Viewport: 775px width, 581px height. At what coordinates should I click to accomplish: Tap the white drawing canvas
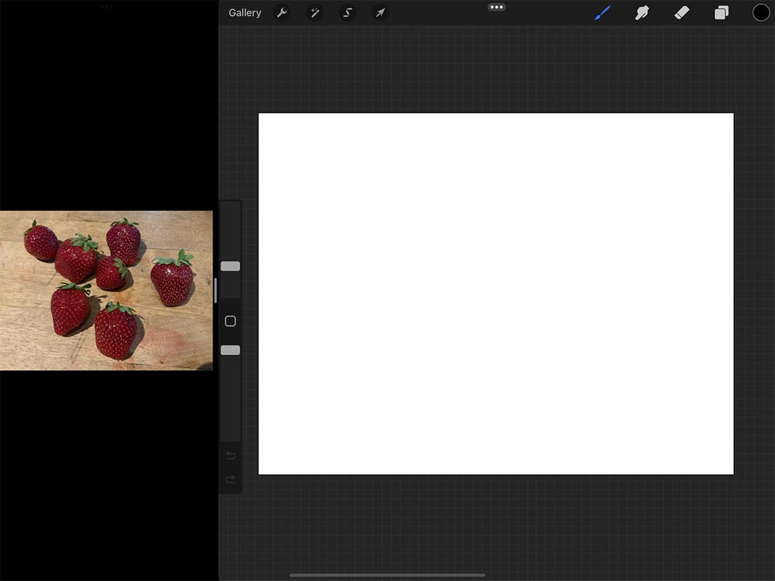[x=496, y=294]
